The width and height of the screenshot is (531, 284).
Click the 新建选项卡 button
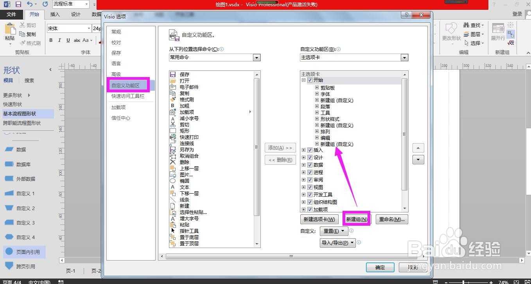point(319,219)
